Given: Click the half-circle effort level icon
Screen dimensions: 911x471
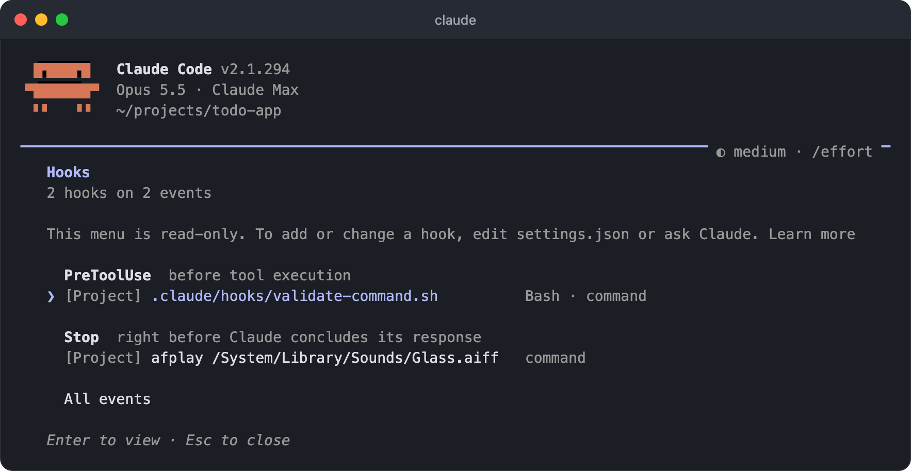Looking at the screenshot, I should tap(721, 153).
